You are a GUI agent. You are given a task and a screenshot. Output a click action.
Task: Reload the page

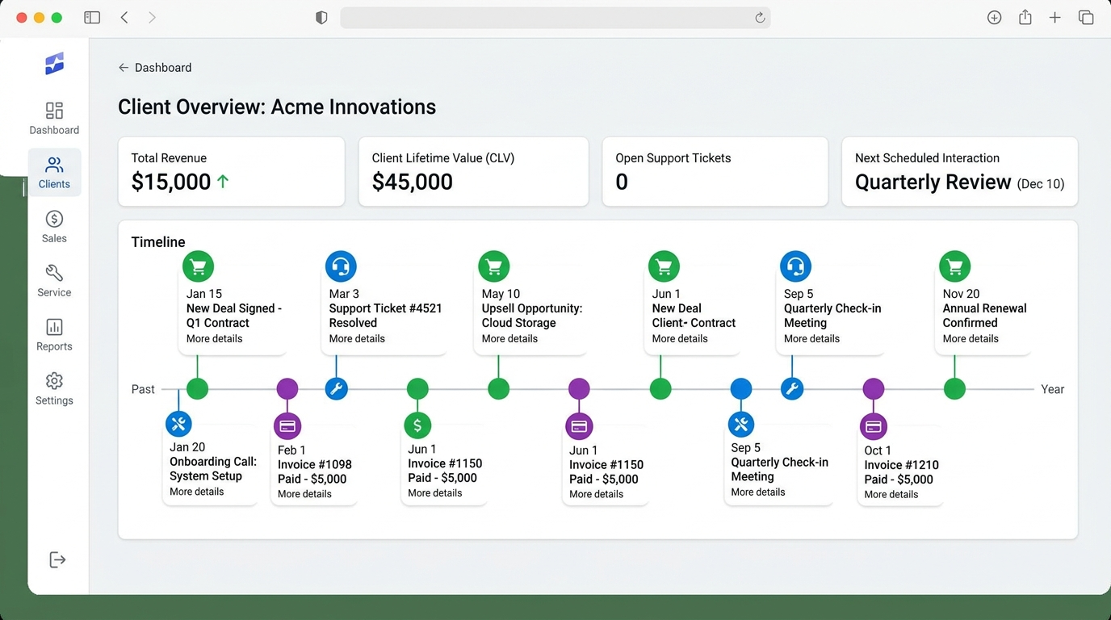coord(760,18)
